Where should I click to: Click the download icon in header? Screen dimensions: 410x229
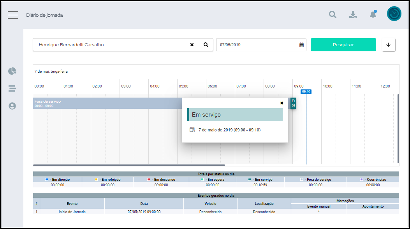pos(353,15)
